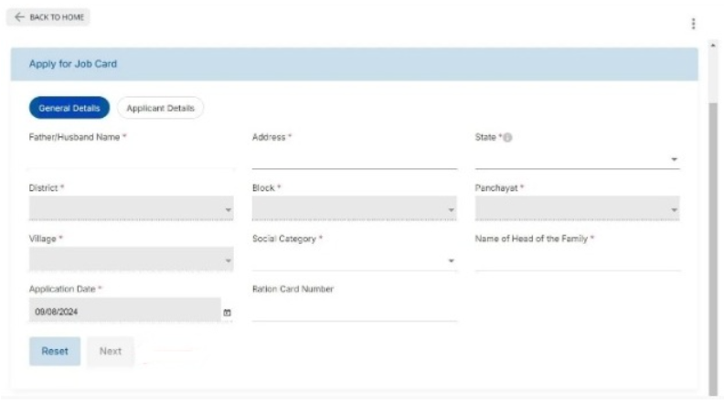Click into the Address input field

click(354, 159)
